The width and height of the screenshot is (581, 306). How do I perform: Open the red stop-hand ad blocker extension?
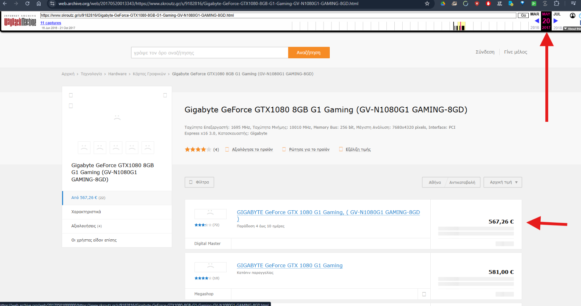(488, 4)
